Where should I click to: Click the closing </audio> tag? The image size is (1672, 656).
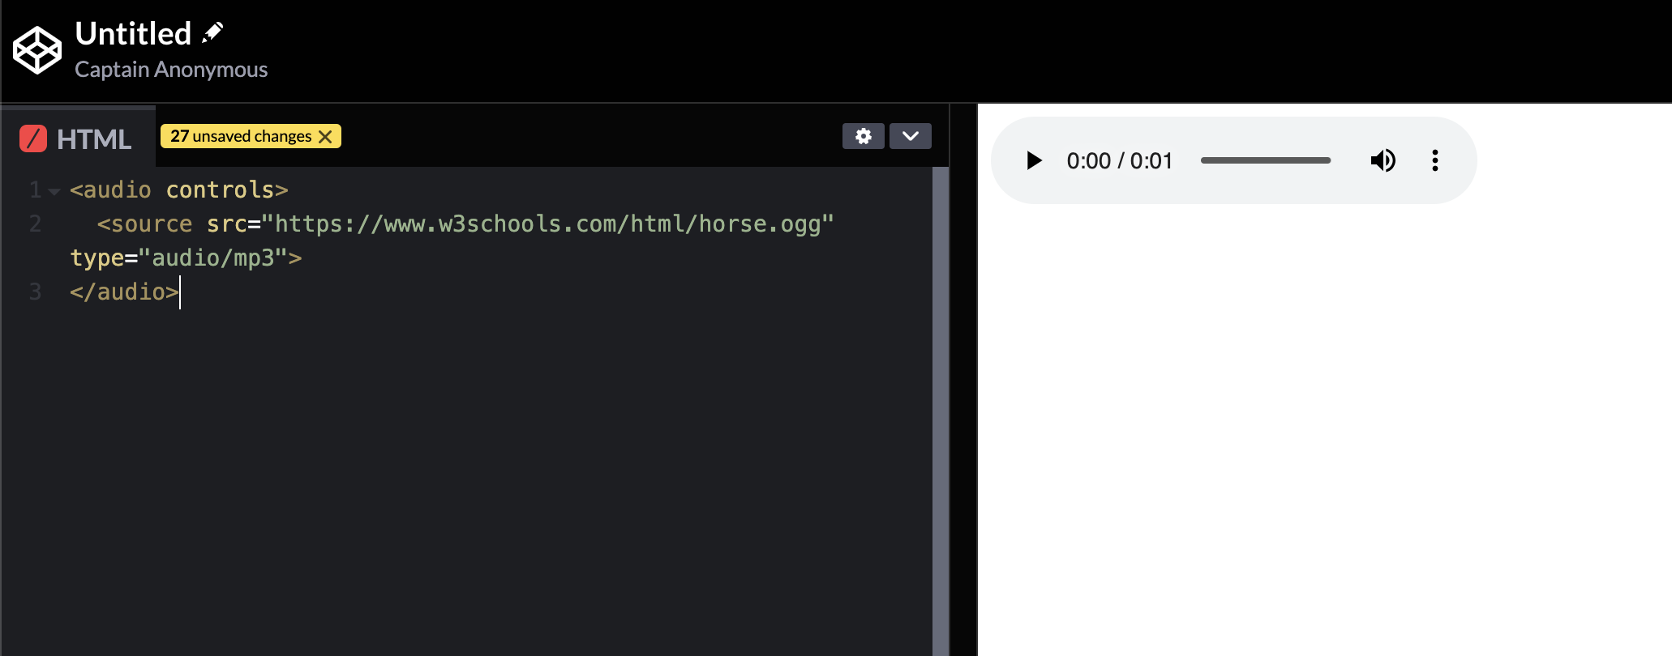pyautogui.click(x=124, y=292)
